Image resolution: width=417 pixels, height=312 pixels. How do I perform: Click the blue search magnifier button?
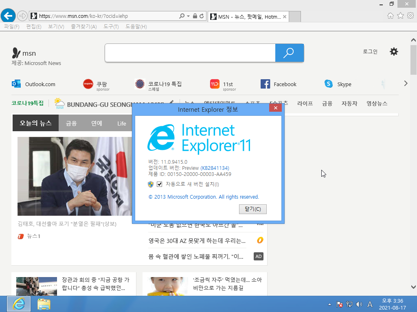coord(290,53)
